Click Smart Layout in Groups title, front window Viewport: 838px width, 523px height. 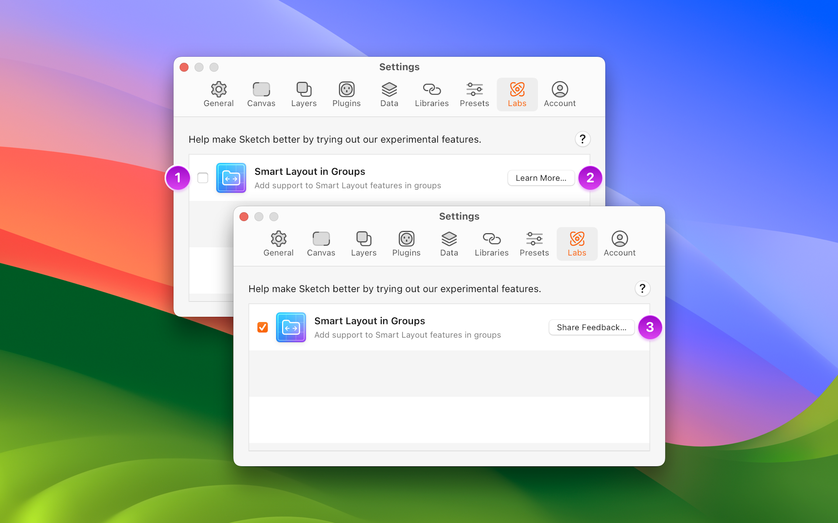370,321
